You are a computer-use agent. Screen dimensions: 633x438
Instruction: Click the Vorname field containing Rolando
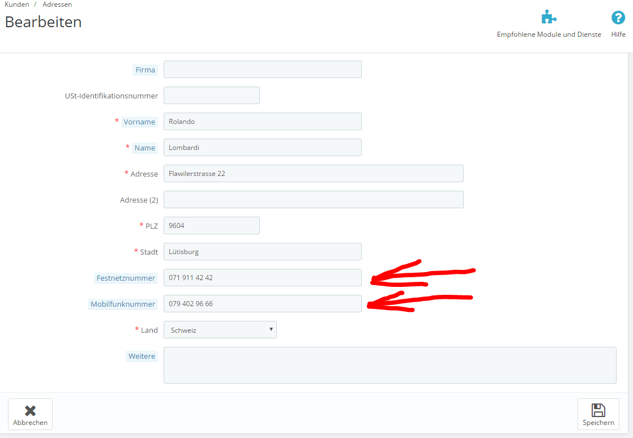coord(262,122)
